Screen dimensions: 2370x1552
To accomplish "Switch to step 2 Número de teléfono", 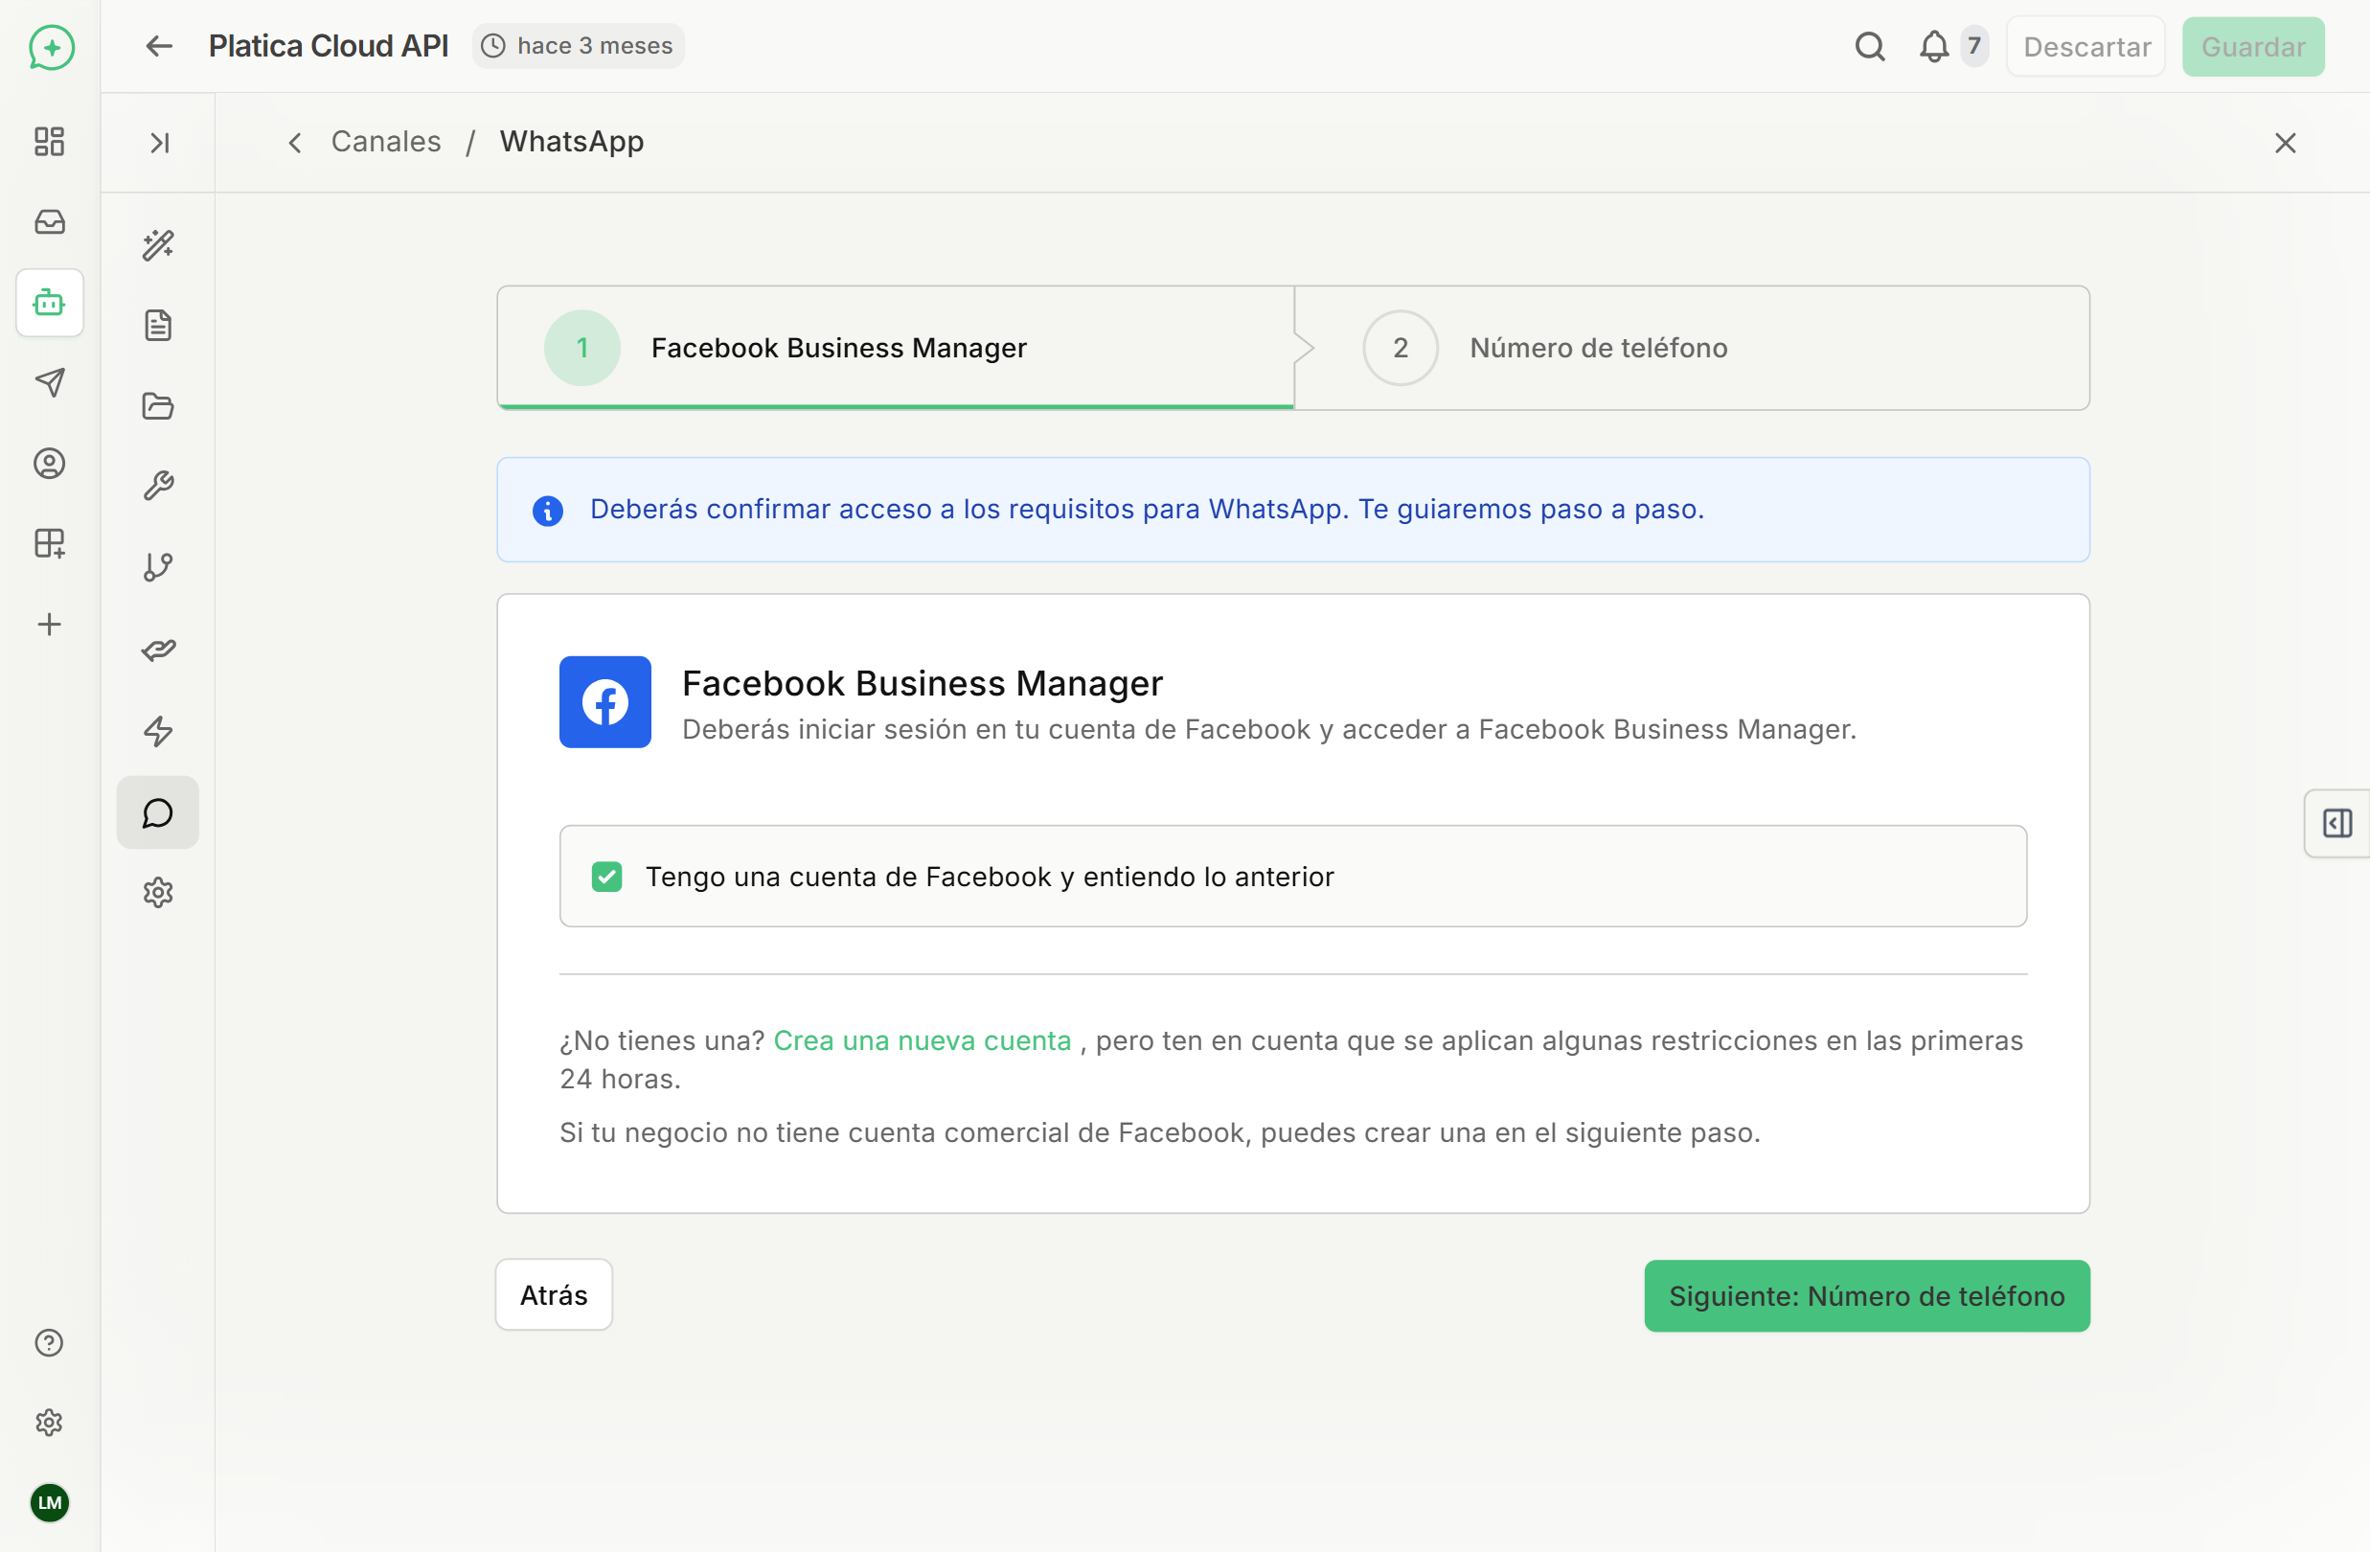I will (1599, 348).
